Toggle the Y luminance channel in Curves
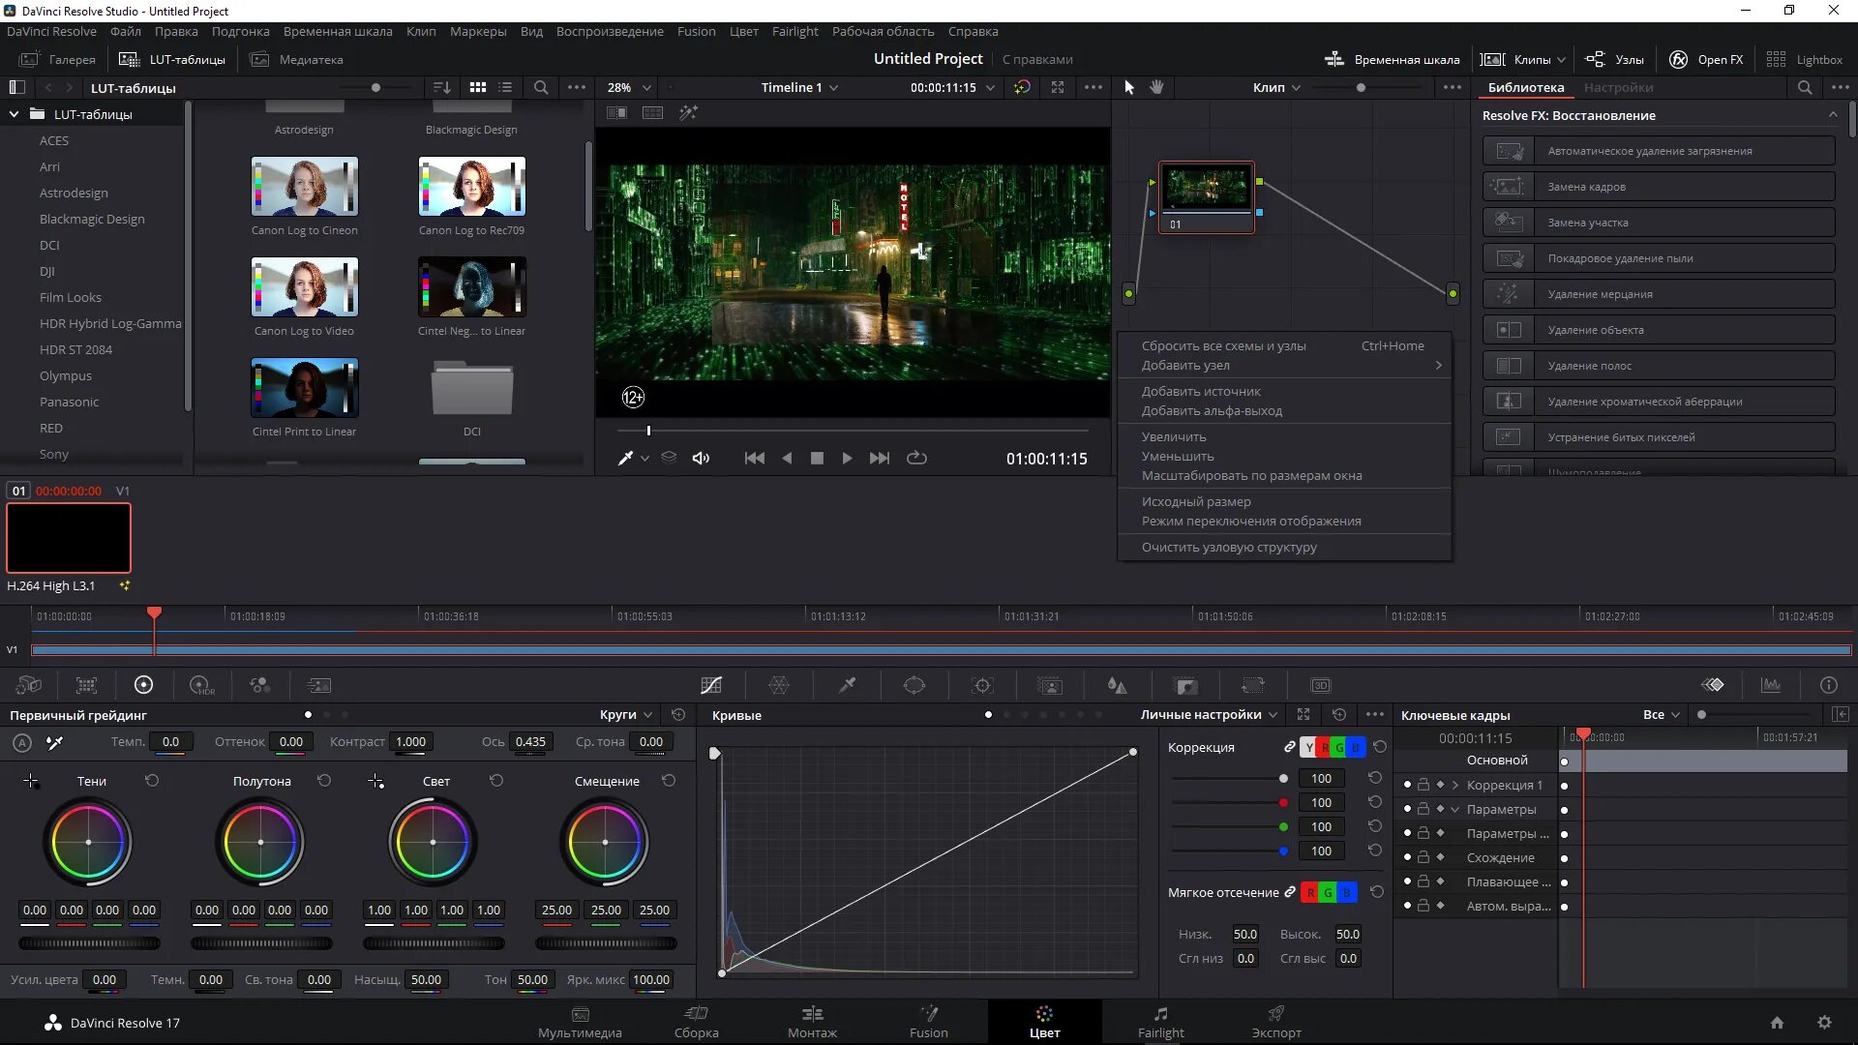This screenshot has width=1858, height=1045. tap(1308, 747)
